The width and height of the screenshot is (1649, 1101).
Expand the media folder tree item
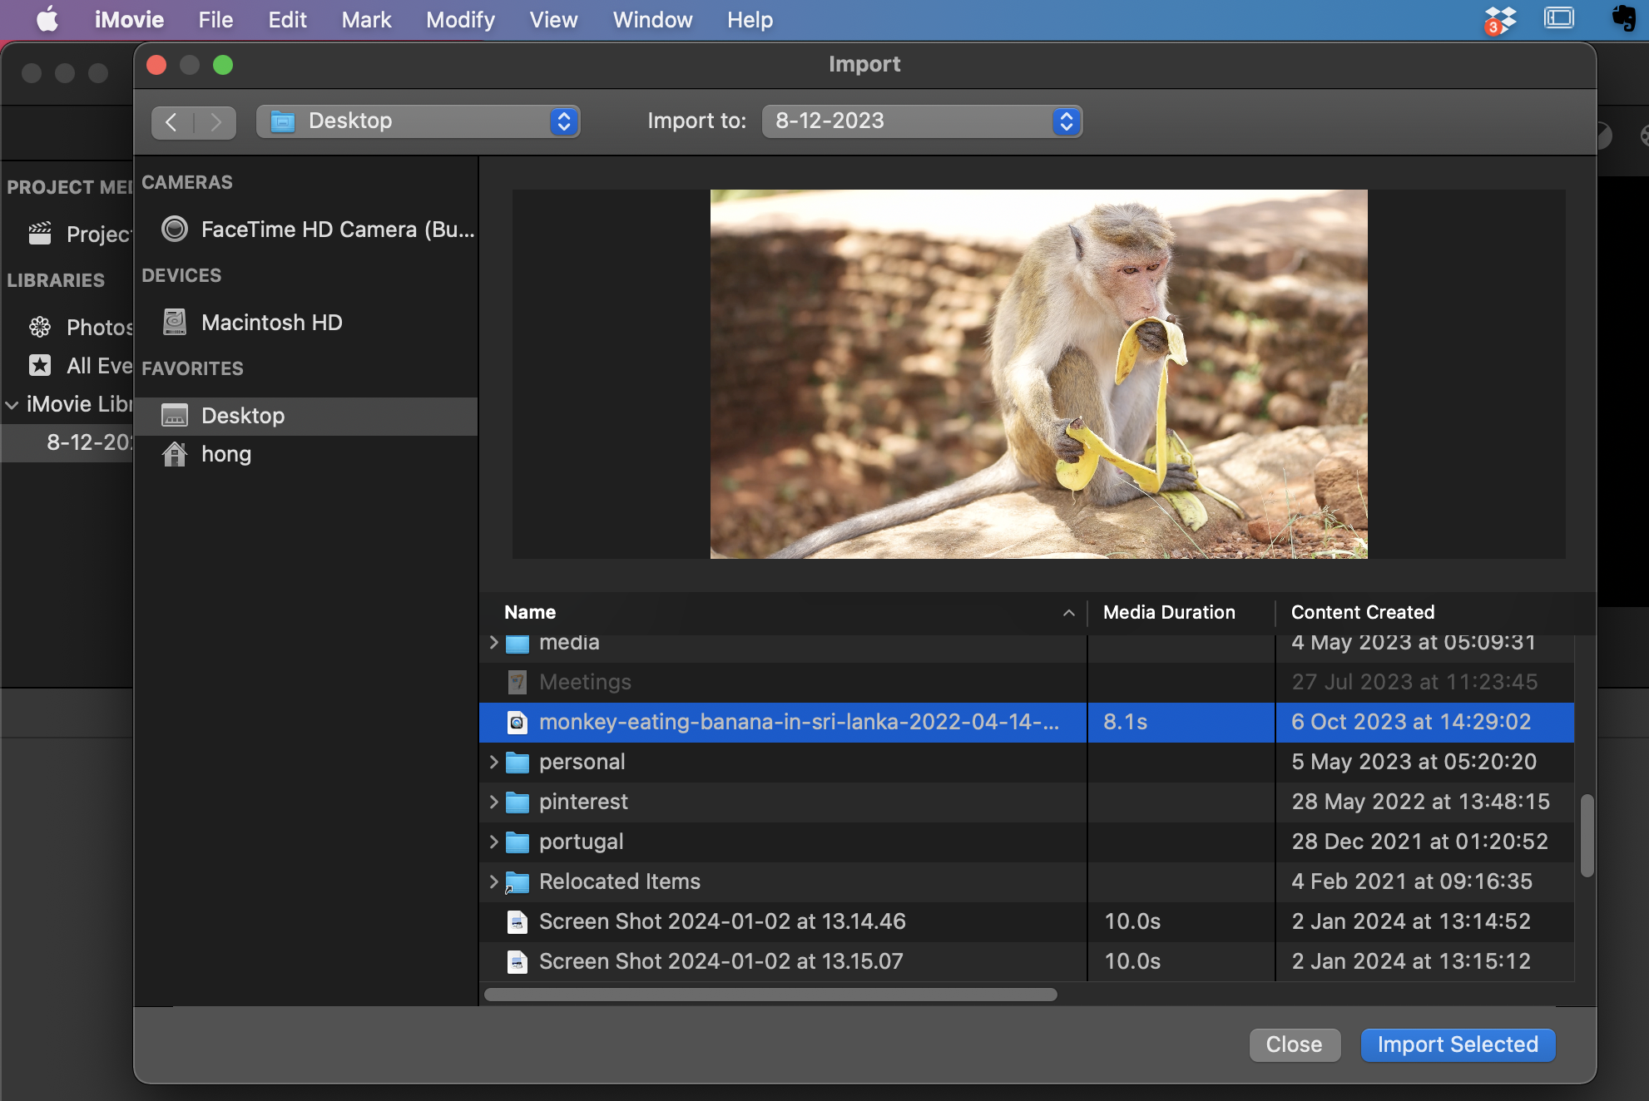(492, 640)
